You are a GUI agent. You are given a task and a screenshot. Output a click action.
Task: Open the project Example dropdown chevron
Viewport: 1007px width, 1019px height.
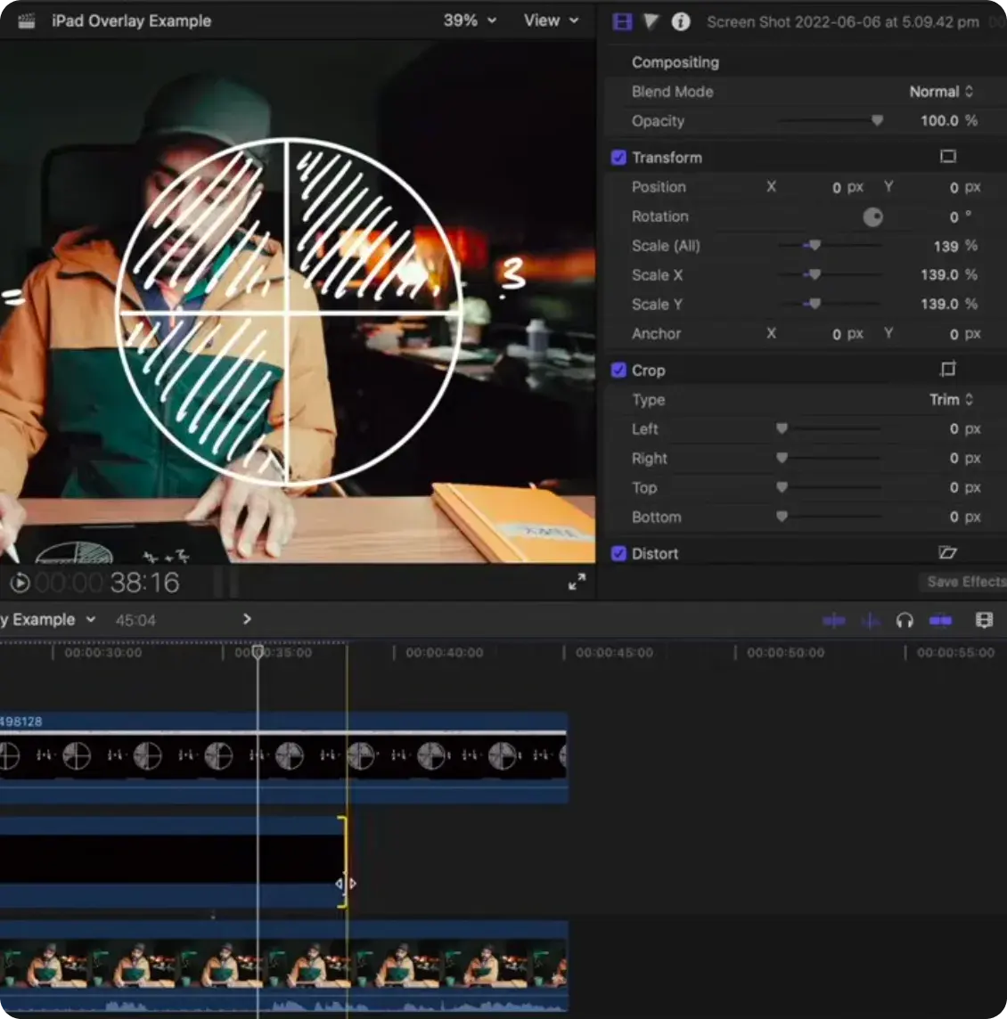pyautogui.click(x=91, y=619)
